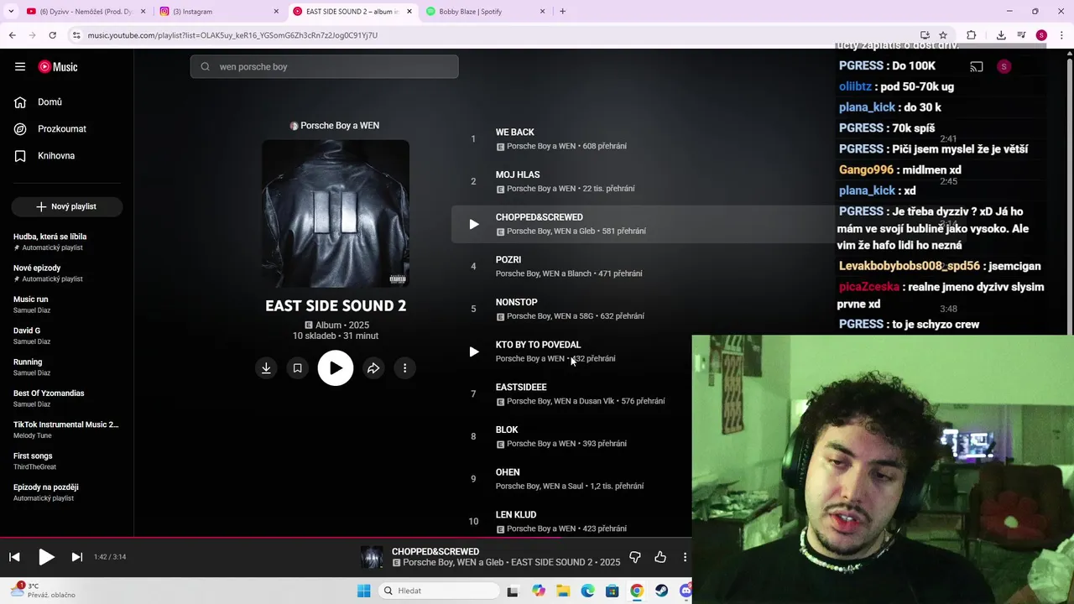Viewport: 1074px width, 604px height.
Task: Click play icon on KTO BY TO POVEDAL row
Action: tap(474, 351)
